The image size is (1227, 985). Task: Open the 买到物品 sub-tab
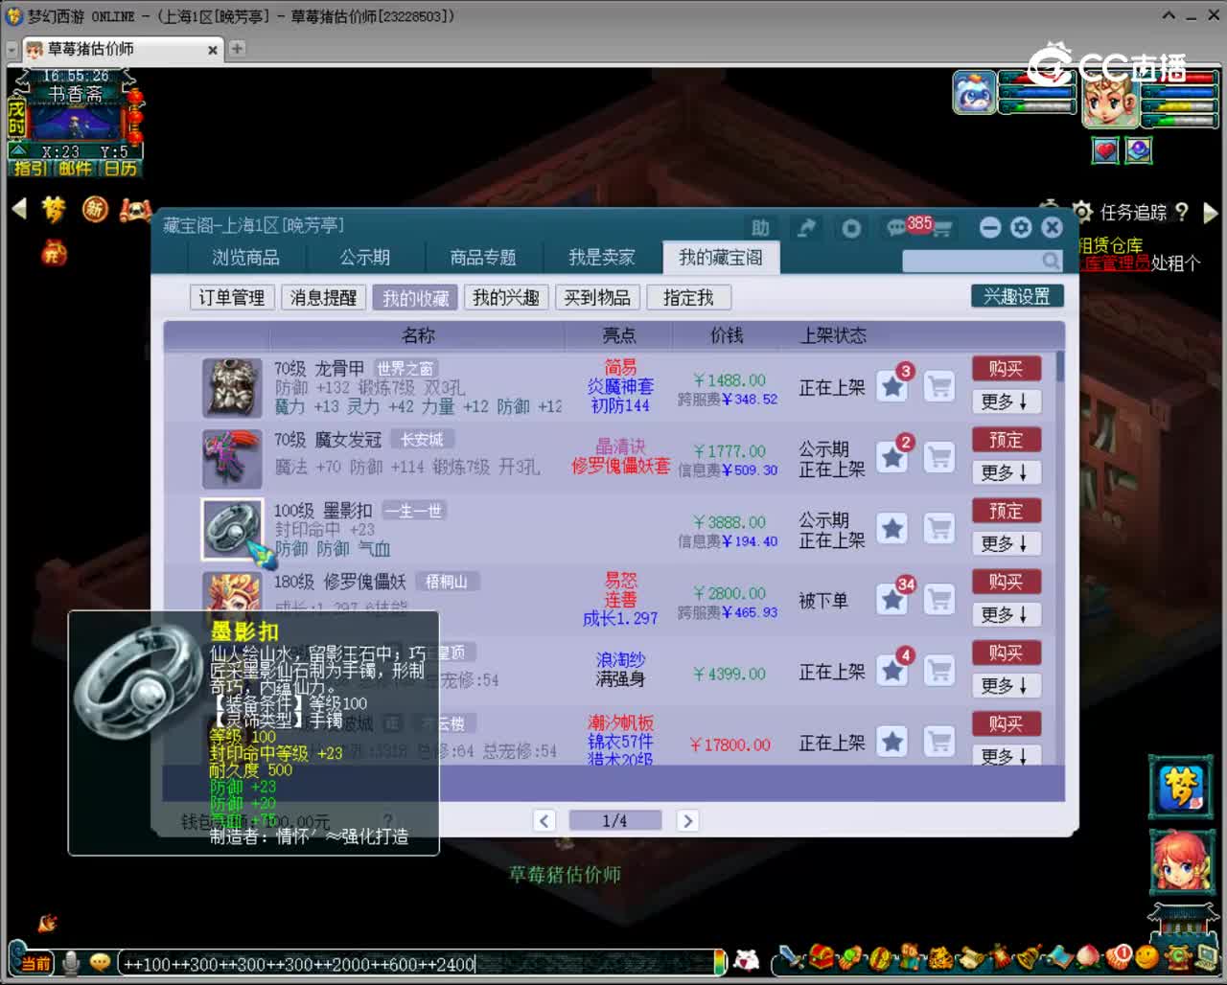pyautogui.click(x=597, y=298)
